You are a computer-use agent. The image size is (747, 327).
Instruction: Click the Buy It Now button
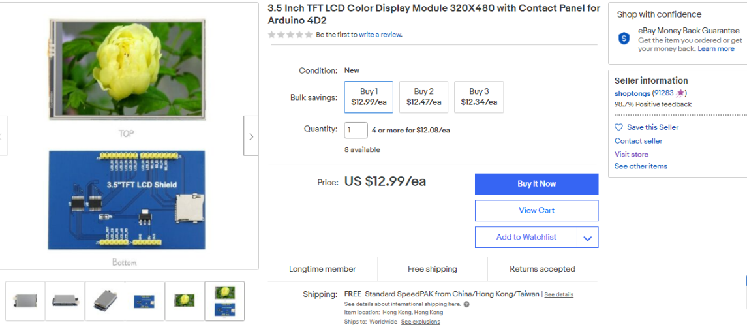(x=536, y=184)
